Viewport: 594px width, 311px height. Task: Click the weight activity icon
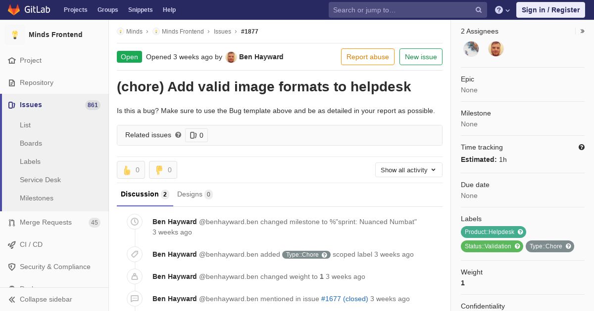coord(135,276)
